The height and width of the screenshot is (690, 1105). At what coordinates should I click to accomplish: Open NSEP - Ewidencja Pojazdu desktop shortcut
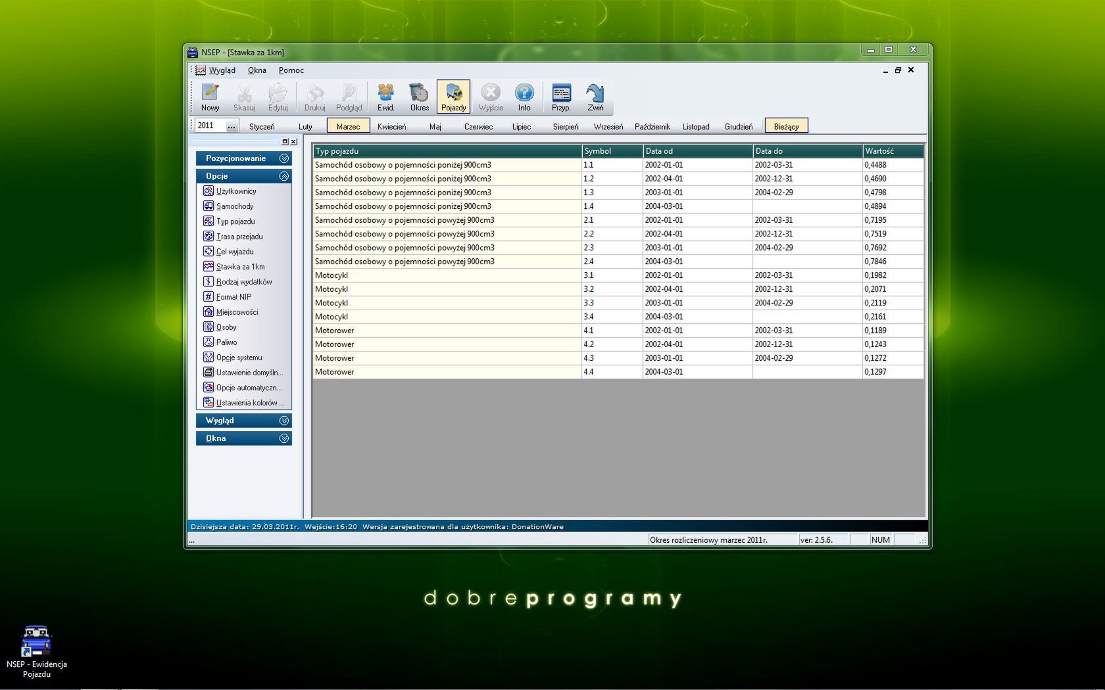tap(36, 652)
